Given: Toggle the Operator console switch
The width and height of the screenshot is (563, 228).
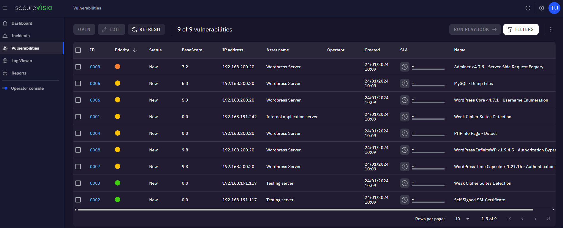Looking at the screenshot, I should pos(5,88).
